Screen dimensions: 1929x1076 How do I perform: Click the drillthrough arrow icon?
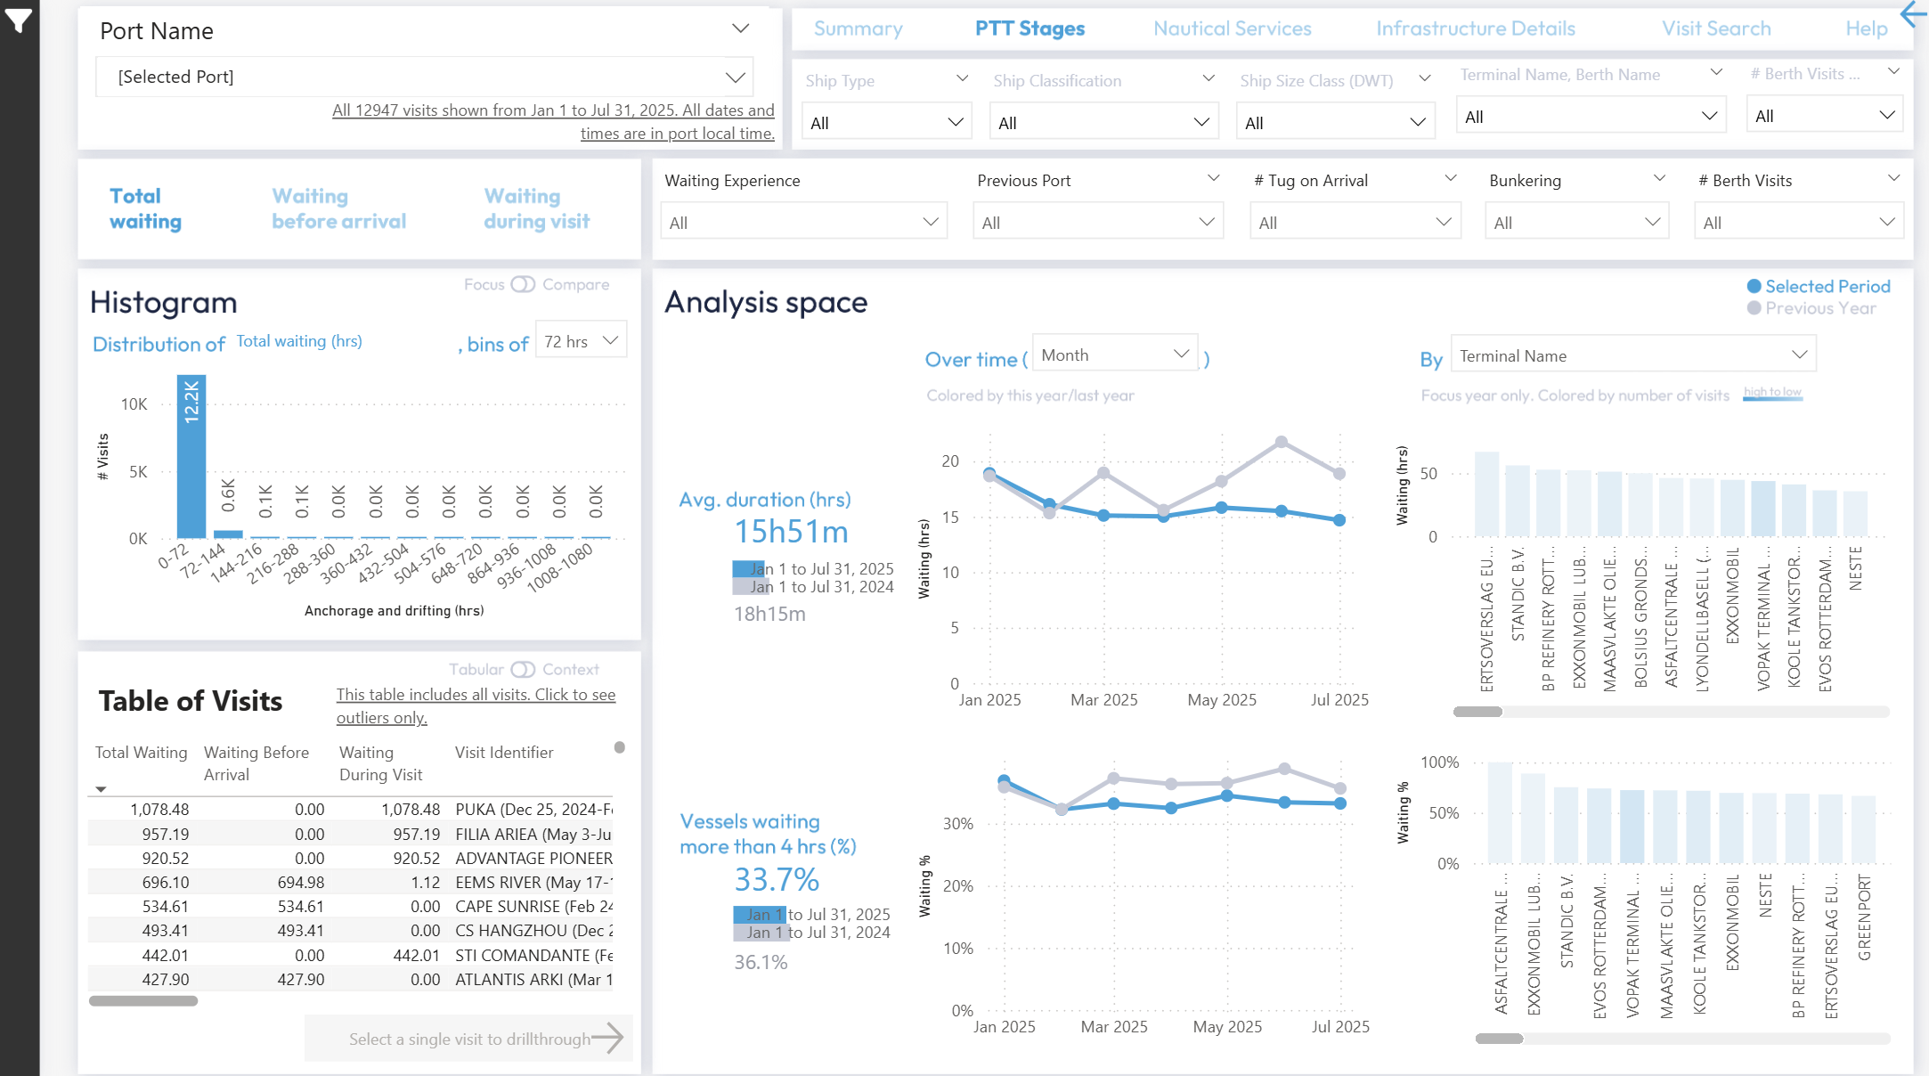(607, 1038)
